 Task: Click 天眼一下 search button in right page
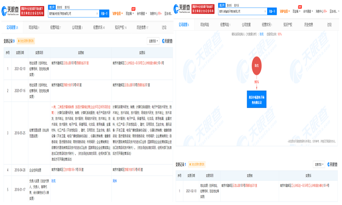[x=272, y=12]
